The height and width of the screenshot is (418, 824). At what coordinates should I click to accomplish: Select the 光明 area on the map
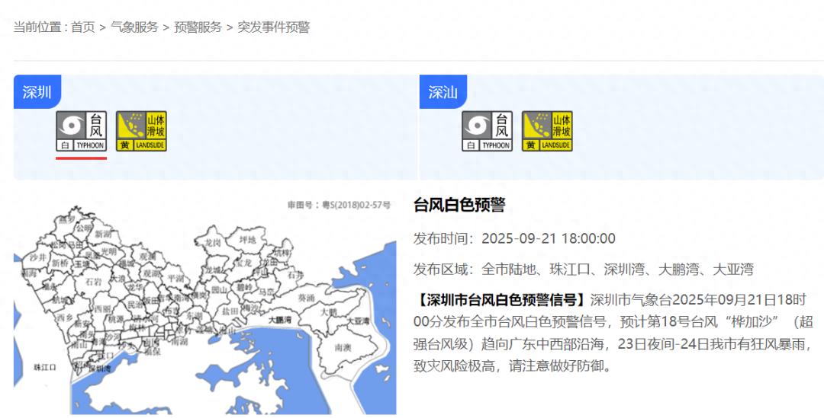[x=109, y=252]
